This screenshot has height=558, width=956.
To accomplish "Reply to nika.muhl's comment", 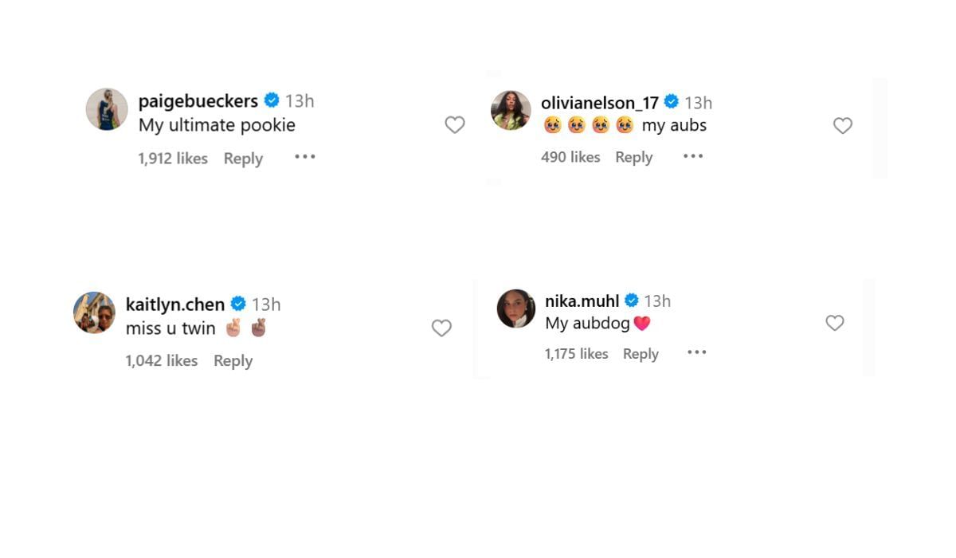I will (641, 354).
